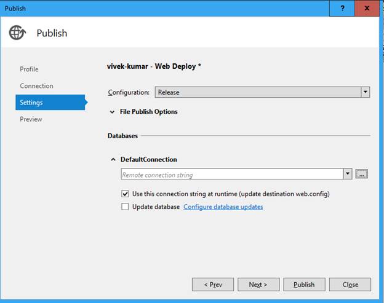Select the Settings step
This screenshot has height=303, width=384.
31,103
